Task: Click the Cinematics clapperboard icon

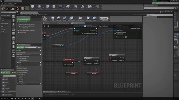Action: [75, 7]
